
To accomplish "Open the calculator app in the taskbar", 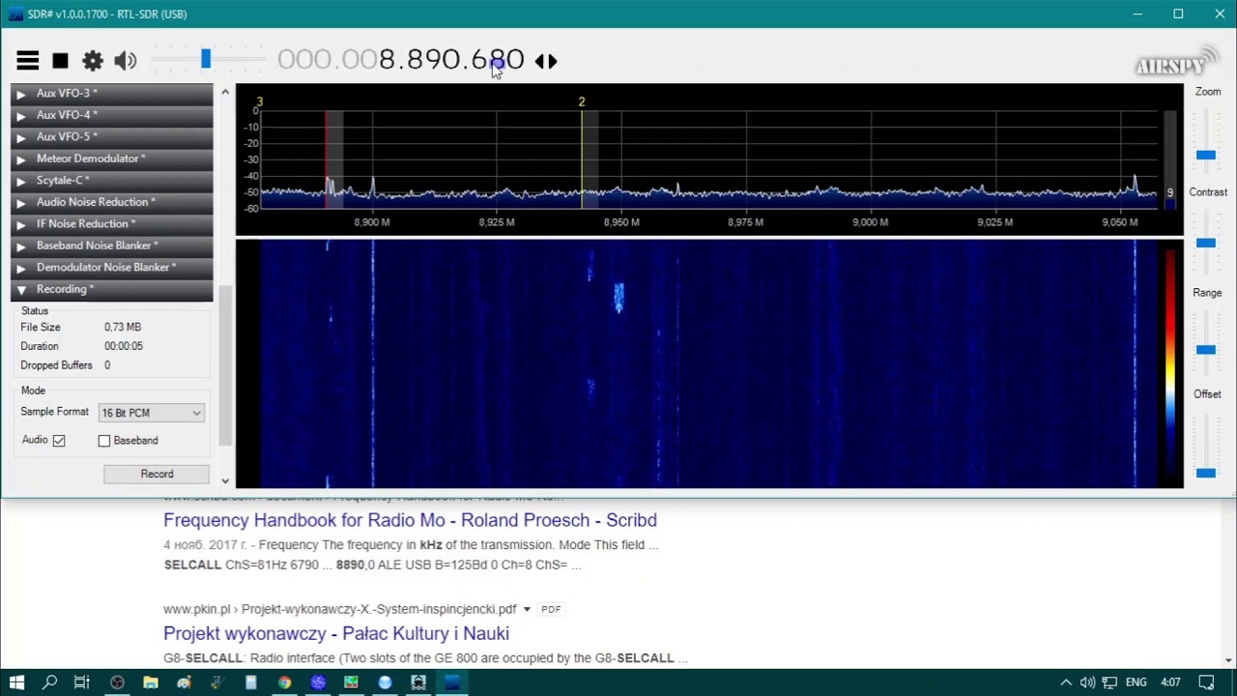I will pyautogui.click(x=250, y=682).
